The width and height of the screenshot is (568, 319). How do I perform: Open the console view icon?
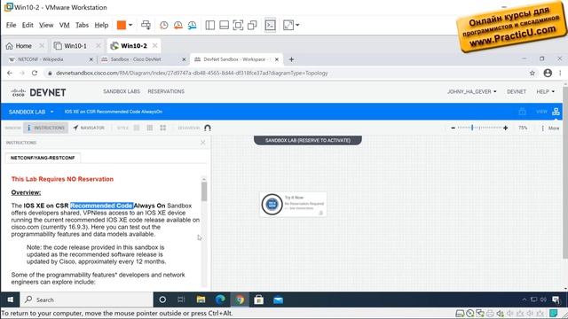click(x=270, y=25)
